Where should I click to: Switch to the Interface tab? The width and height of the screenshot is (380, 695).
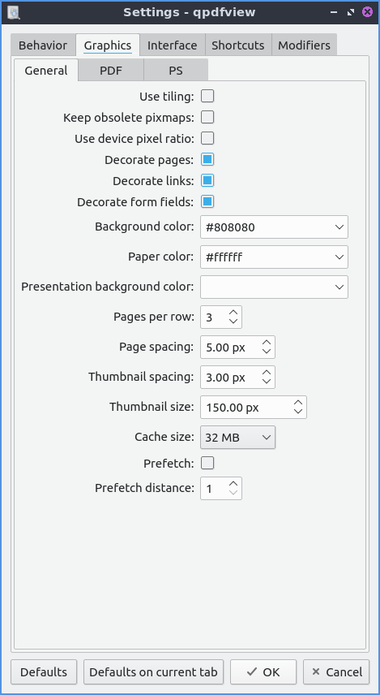click(172, 45)
